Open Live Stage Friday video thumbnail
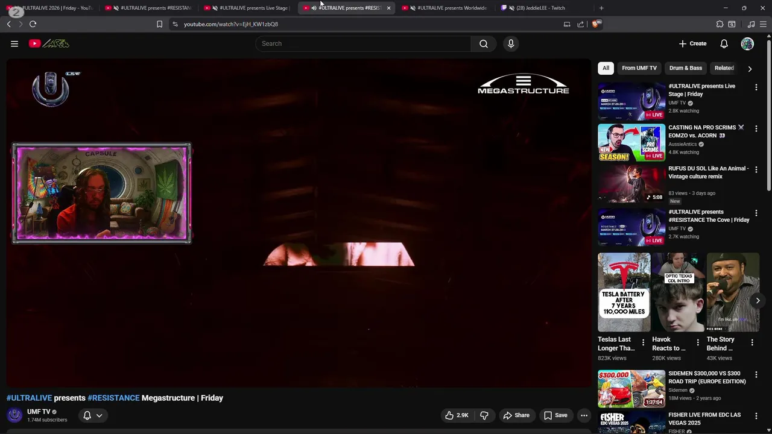 (631, 101)
